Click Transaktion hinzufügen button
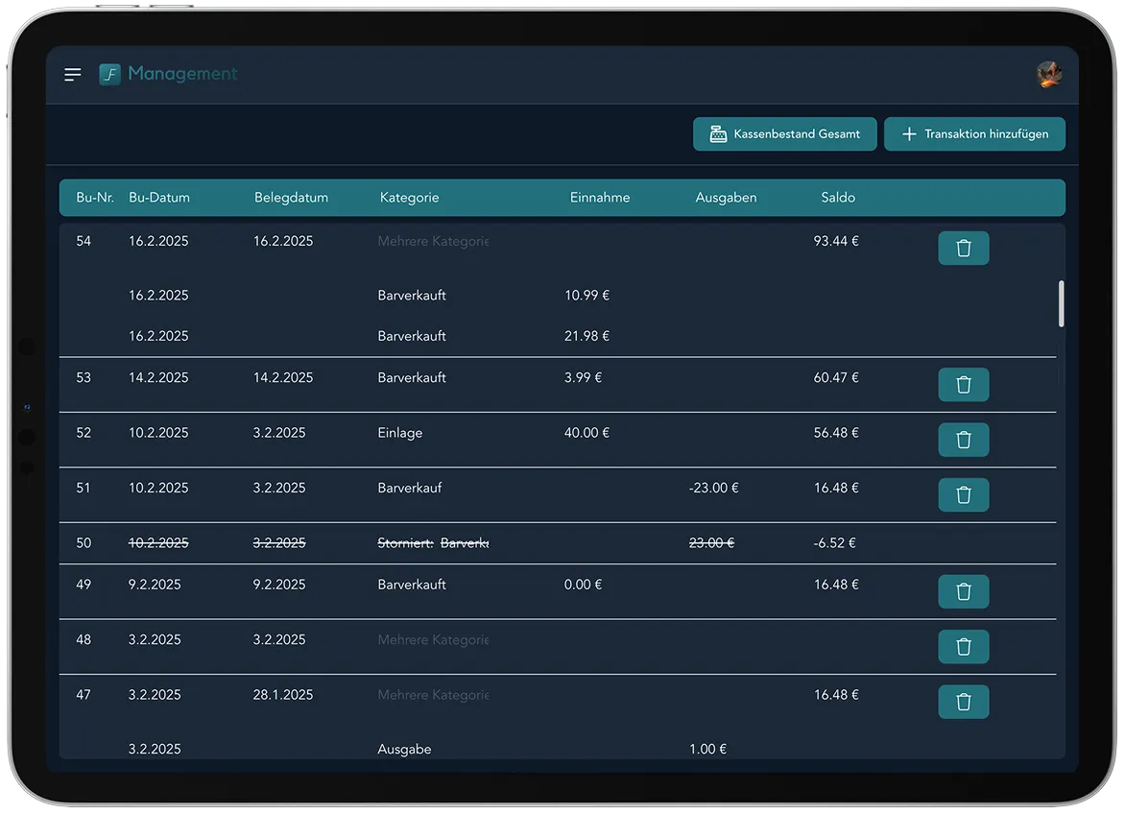1125x814 pixels. [974, 134]
